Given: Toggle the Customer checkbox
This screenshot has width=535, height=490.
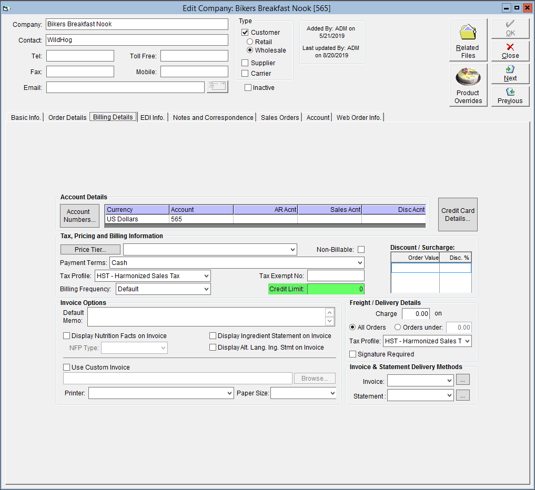Looking at the screenshot, I should [x=245, y=33].
